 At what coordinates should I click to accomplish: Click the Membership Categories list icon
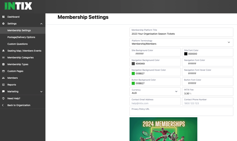[3, 57]
